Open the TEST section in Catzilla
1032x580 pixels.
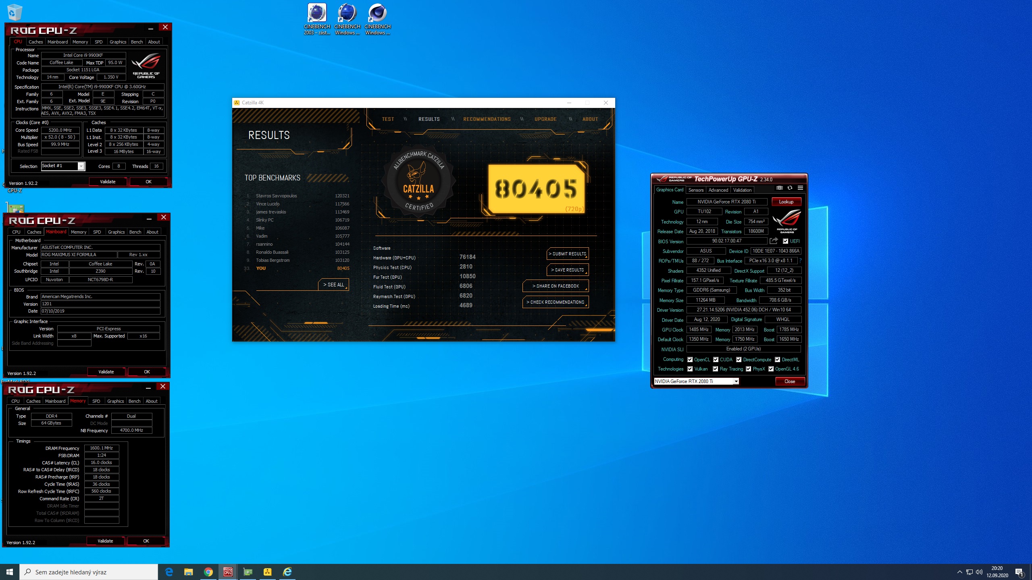click(x=388, y=119)
